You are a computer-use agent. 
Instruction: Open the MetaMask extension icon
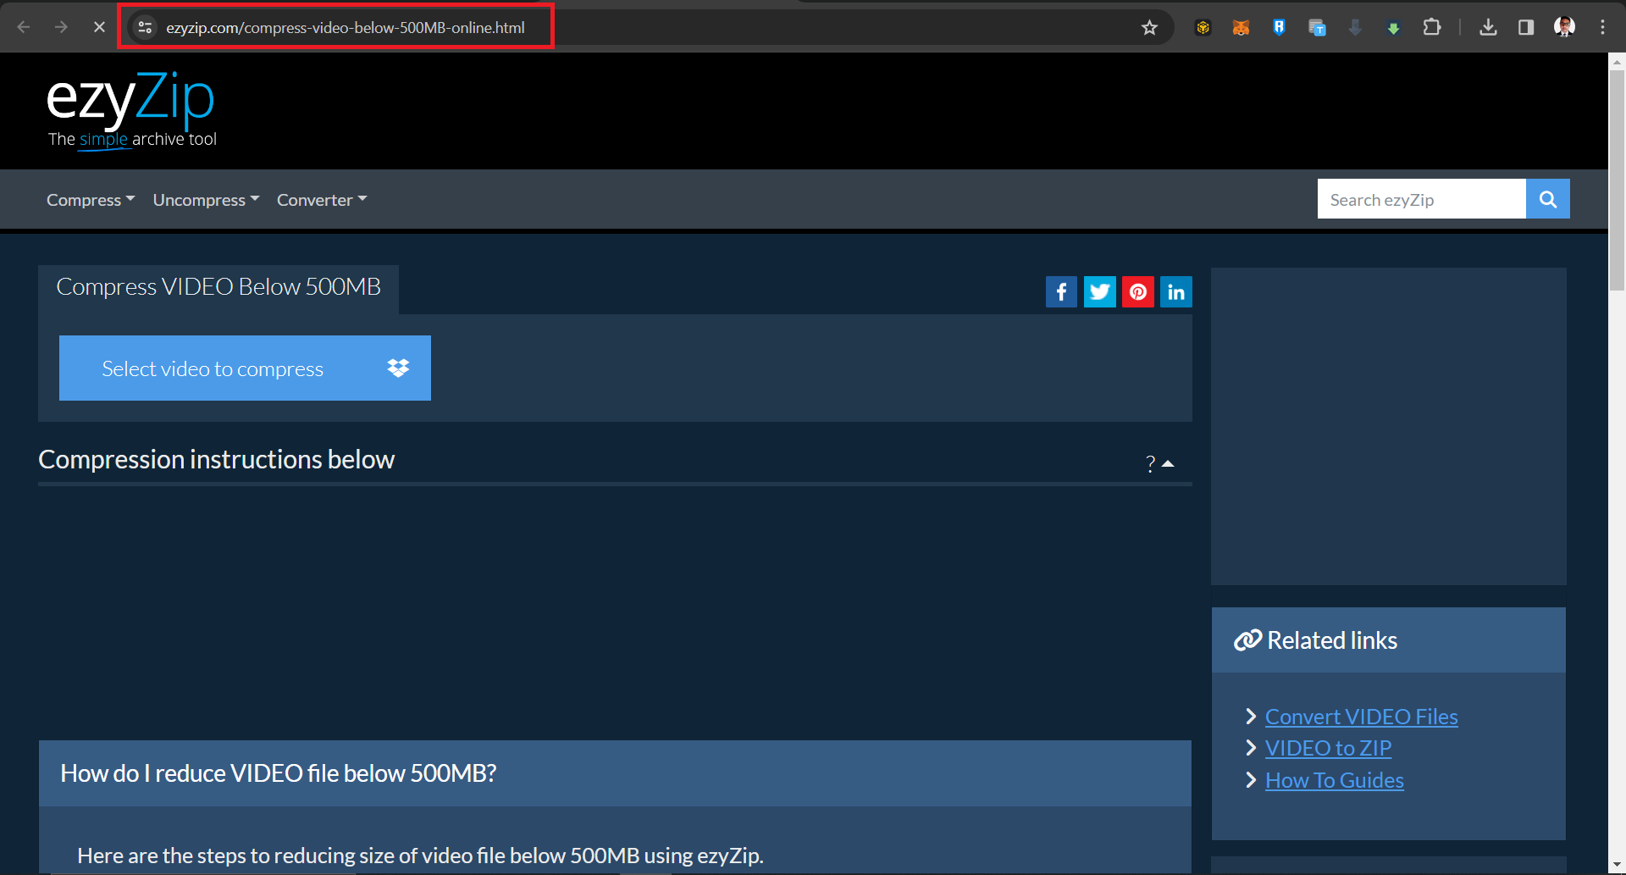pyautogui.click(x=1241, y=26)
